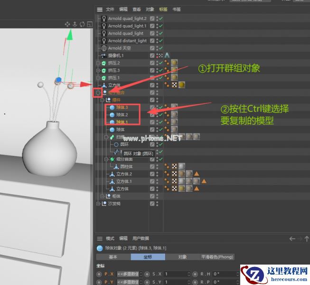
Task: Open the Object Manager hamburger menu
Action: pyautogui.click(x=100, y=9)
